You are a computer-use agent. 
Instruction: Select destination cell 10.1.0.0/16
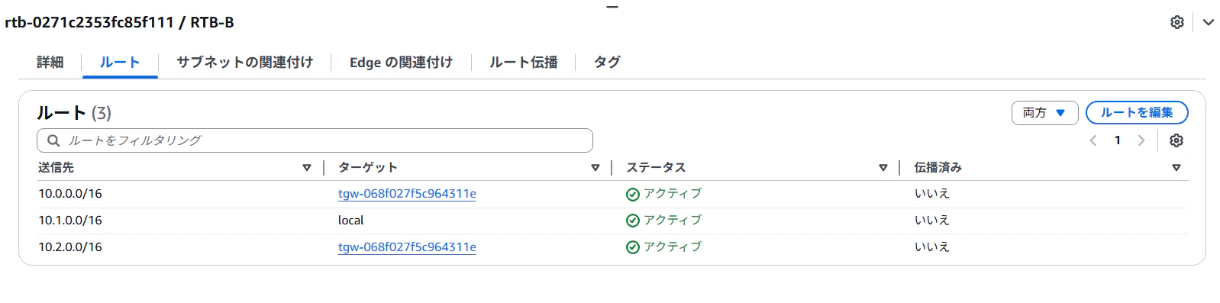click(70, 221)
